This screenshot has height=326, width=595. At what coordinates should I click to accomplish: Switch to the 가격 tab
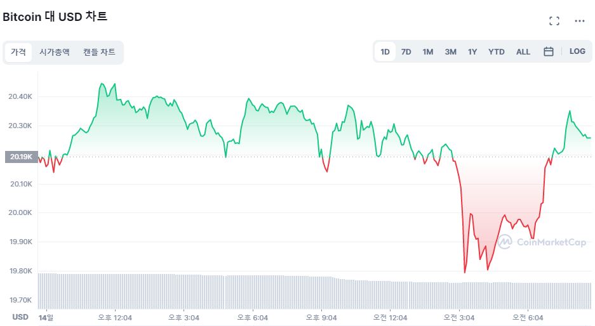pyautogui.click(x=18, y=52)
